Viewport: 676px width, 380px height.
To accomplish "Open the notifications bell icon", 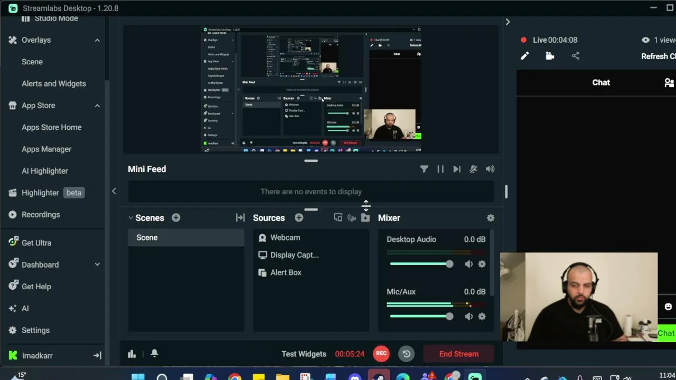I will click(x=154, y=353).
